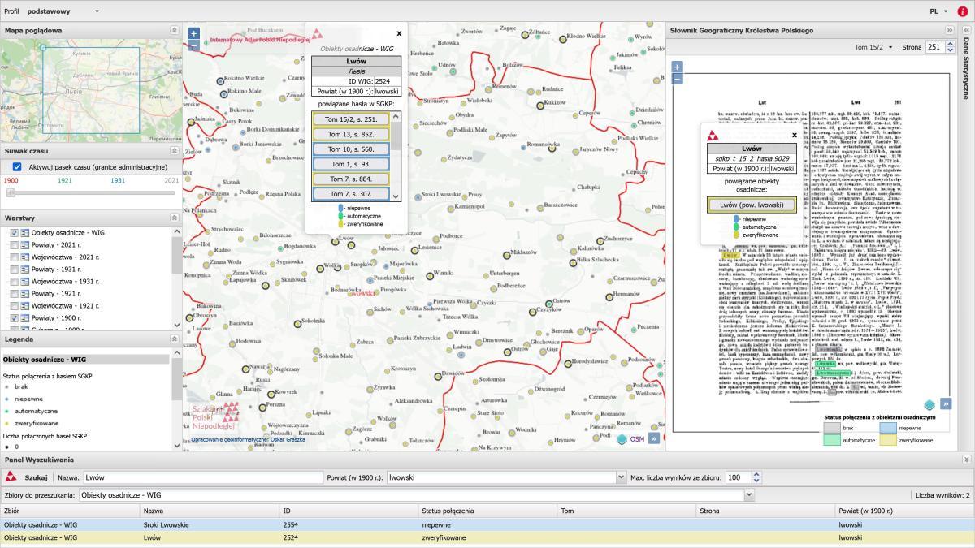Enable the Powiaty - 2021 r. layer

point(15,245)
